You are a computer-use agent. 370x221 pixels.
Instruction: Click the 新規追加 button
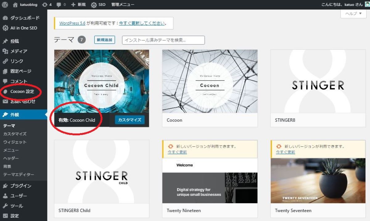click(105, 40)
